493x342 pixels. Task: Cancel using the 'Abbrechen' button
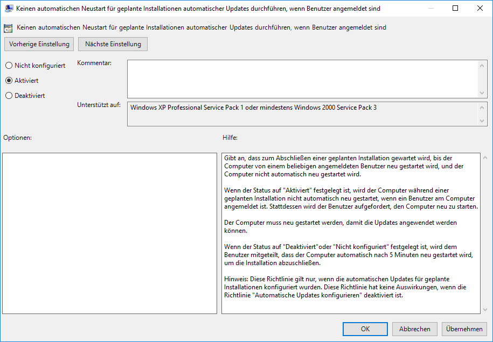point(414,329)
